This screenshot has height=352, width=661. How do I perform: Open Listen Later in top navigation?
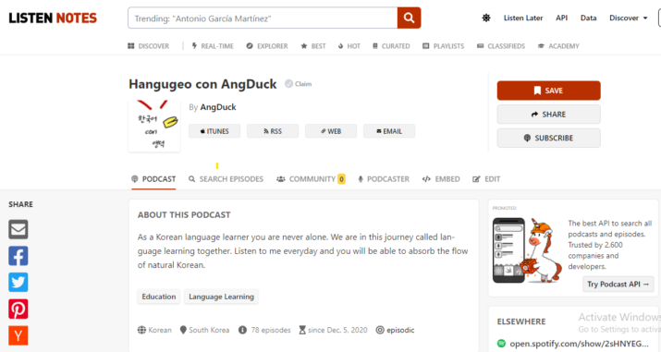coord(523,18)
